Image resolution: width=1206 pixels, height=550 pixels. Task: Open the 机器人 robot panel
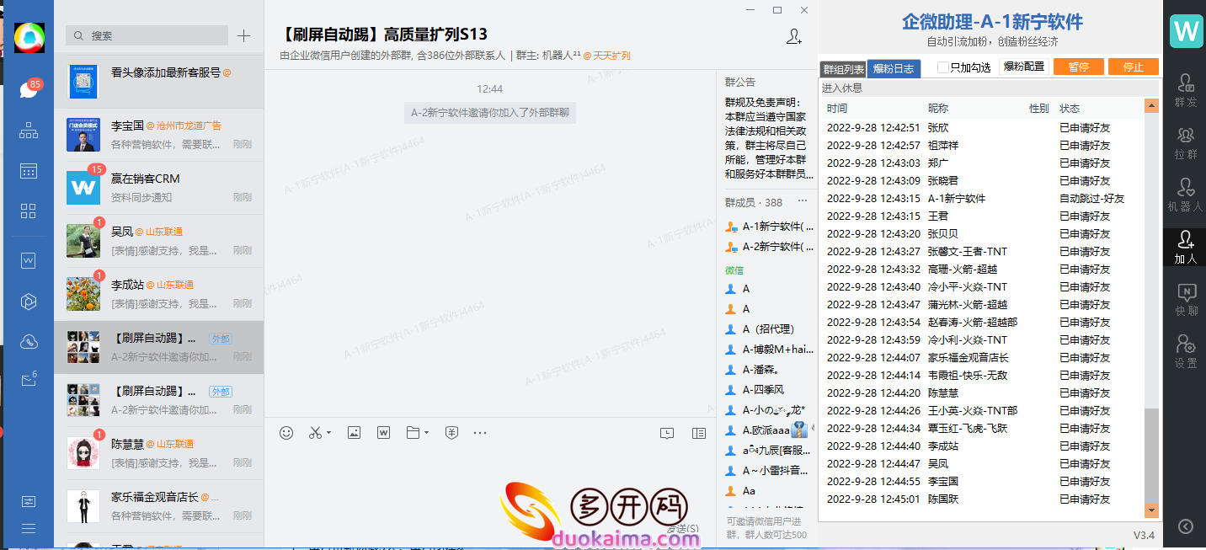click(x=1186, y=194)
